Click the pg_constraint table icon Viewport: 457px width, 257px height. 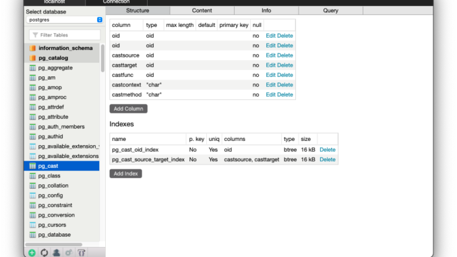tap(32, 205)
